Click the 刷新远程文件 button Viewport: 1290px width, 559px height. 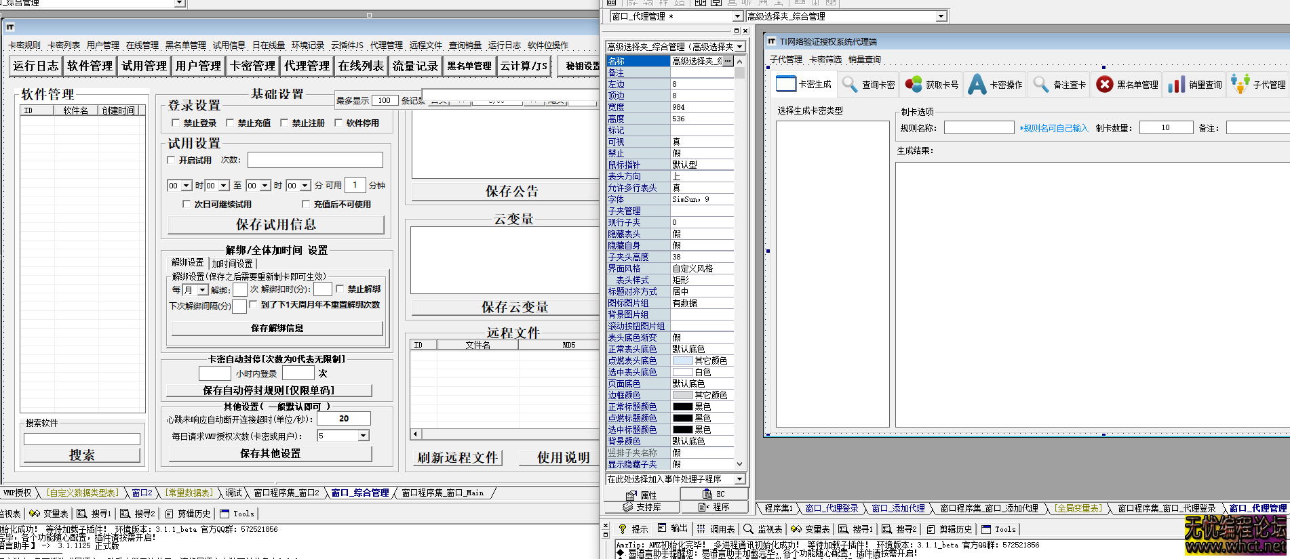(458, 458)
